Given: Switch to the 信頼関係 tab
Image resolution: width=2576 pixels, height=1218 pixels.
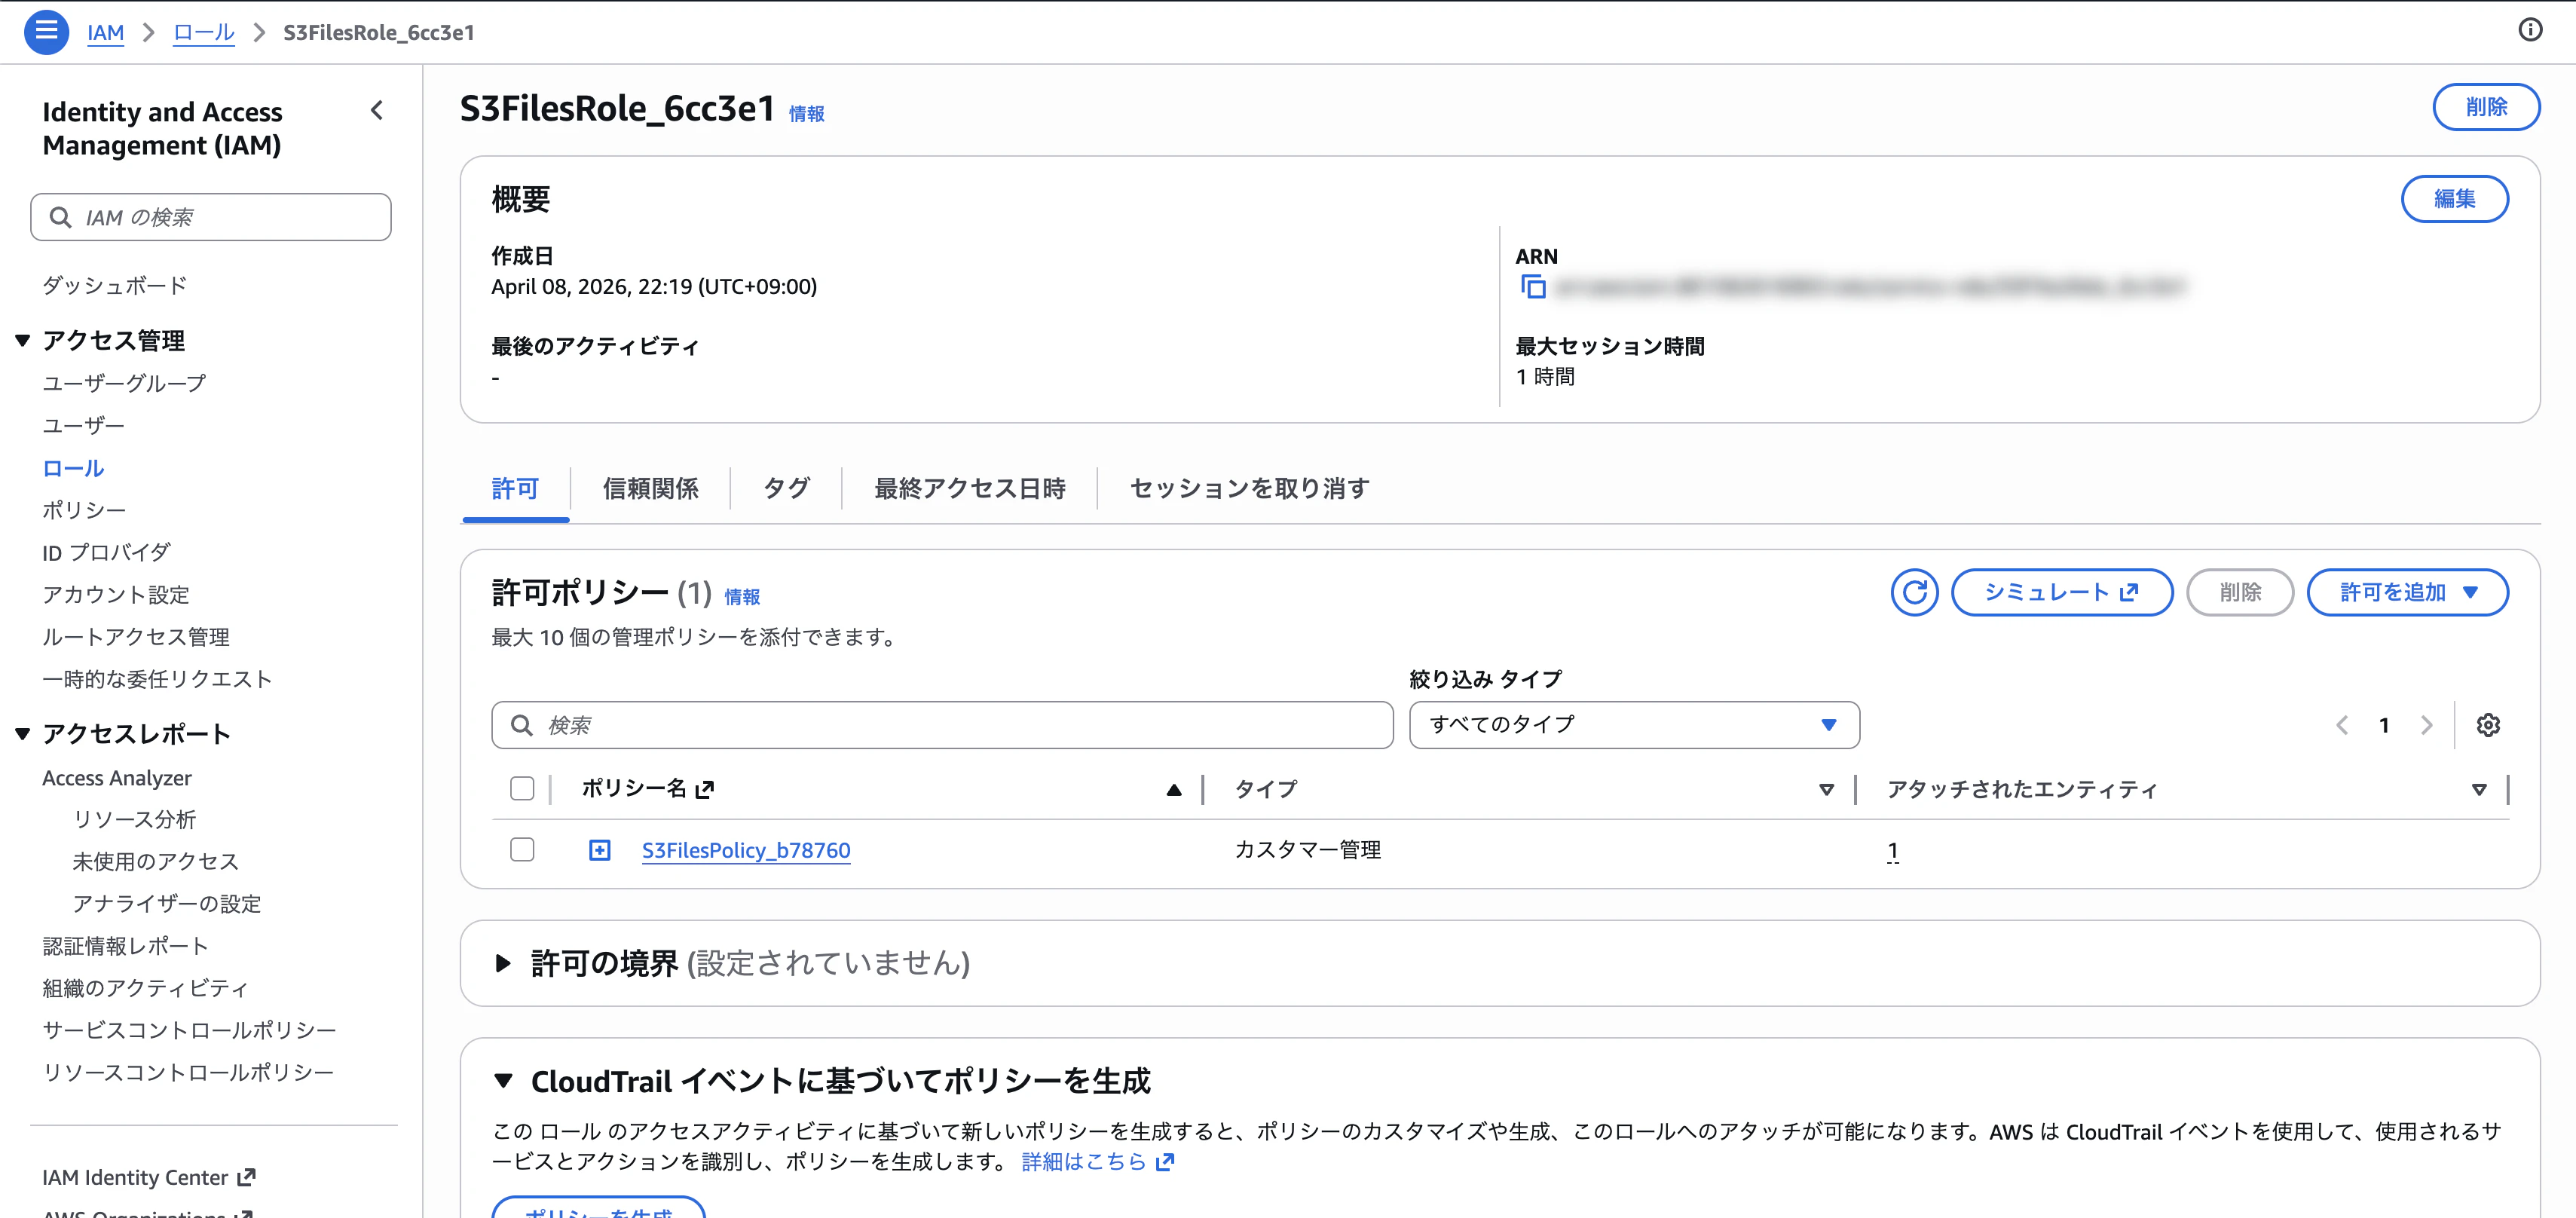Looking at the screenshot, I should [650, 489].
